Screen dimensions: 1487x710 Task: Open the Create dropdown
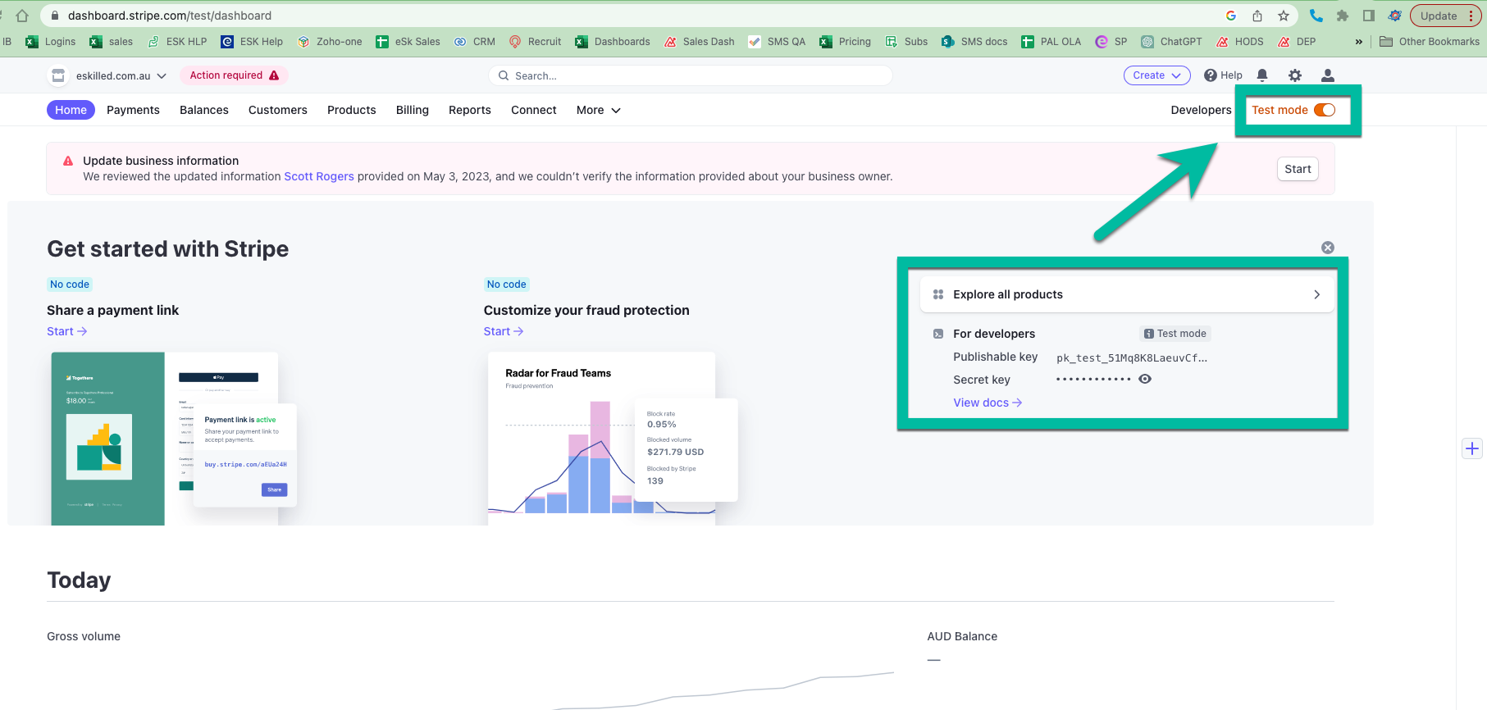1156,75
